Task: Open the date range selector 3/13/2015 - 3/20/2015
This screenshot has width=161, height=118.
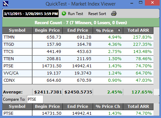Action: (31, 14)
